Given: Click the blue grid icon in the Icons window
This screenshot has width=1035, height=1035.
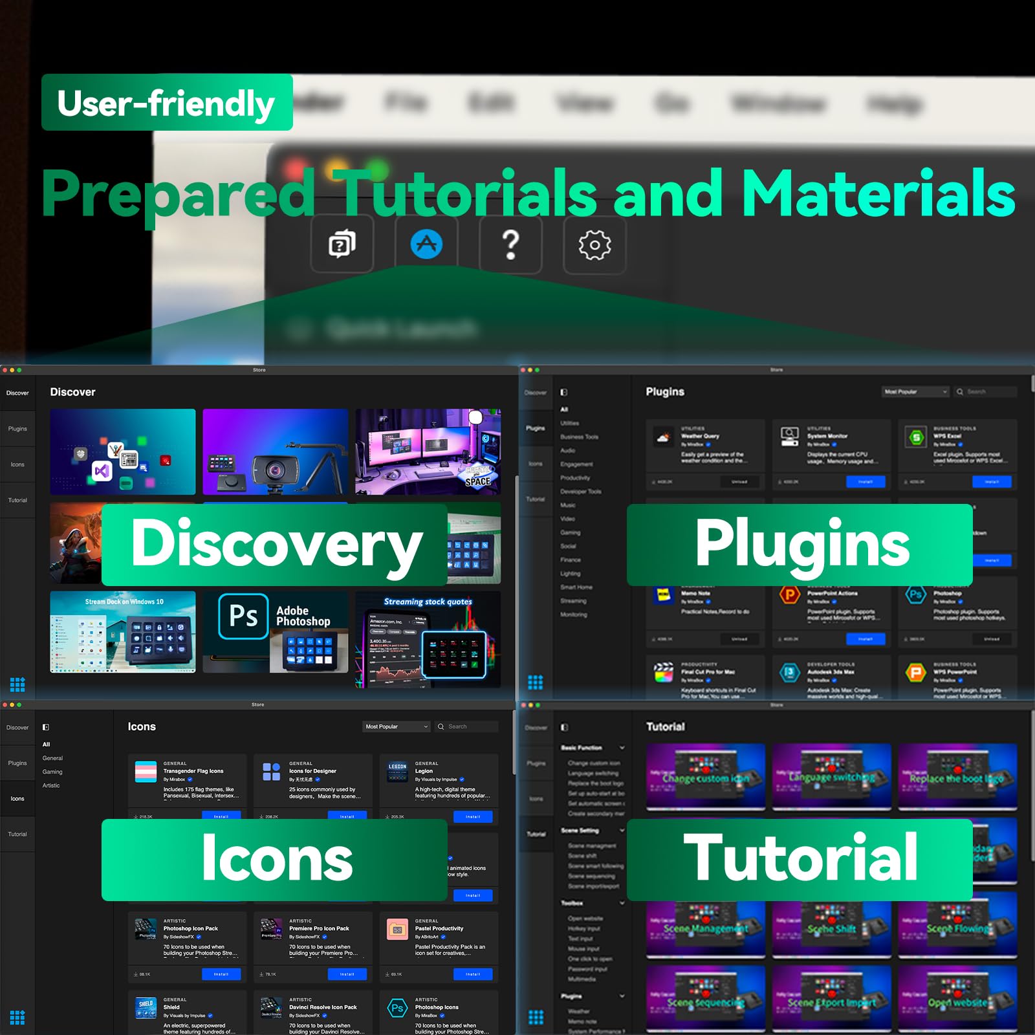Looking at the screenshot, I should pyautogui.click(x=17, y=1017).
